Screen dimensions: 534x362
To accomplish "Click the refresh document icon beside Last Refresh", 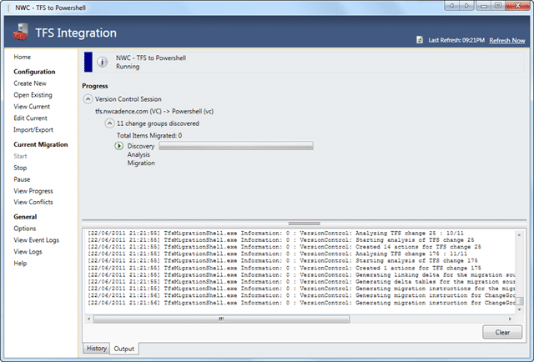I will [x=420, y=40].
